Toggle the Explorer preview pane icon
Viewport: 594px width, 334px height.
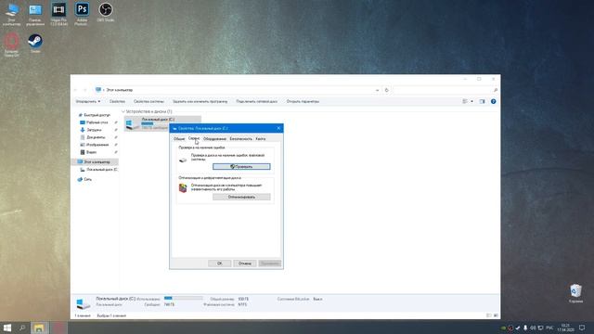(x=482, y=101)
